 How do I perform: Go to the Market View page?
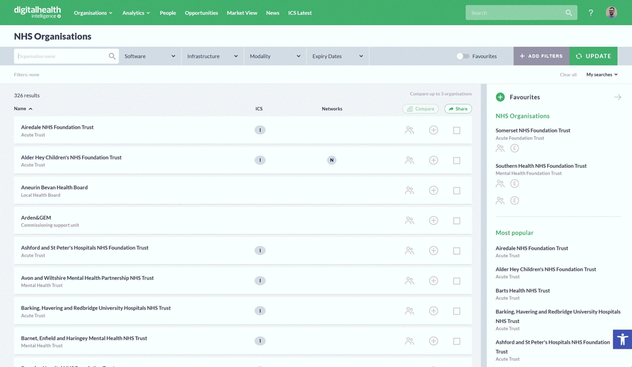(242, 13)
